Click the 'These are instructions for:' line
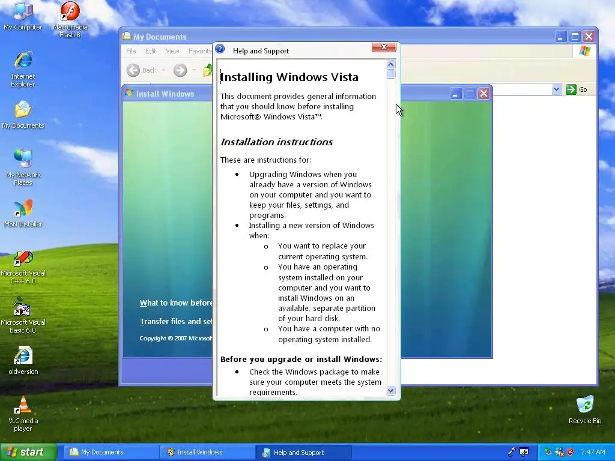This screenshot has width=615, height=461. coord(265,160)
